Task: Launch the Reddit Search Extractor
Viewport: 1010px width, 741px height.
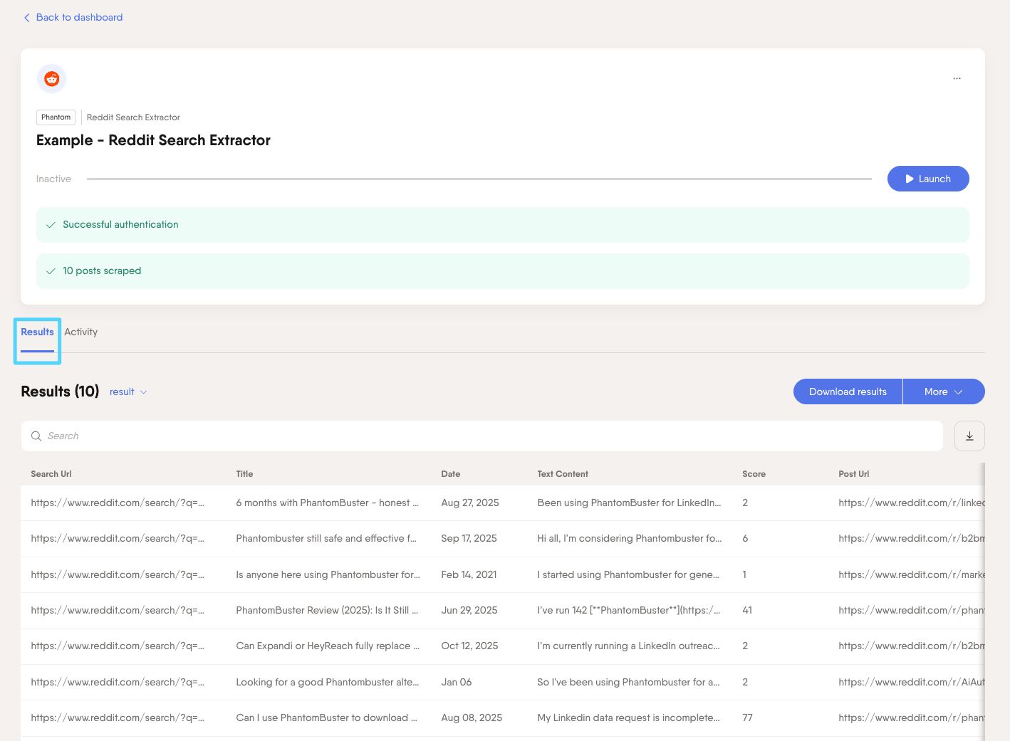Action: (928, 179)
